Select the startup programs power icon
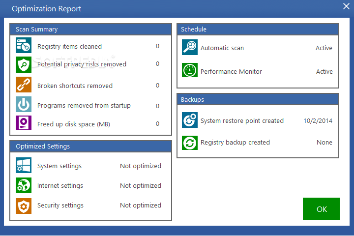 click(24, 104)
